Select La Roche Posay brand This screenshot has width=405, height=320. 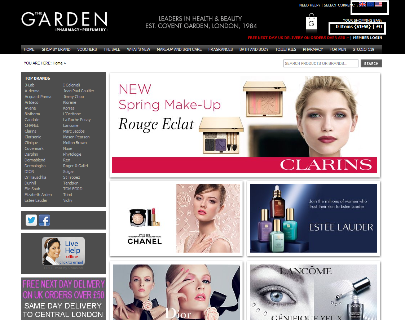[x=77, y=120]
